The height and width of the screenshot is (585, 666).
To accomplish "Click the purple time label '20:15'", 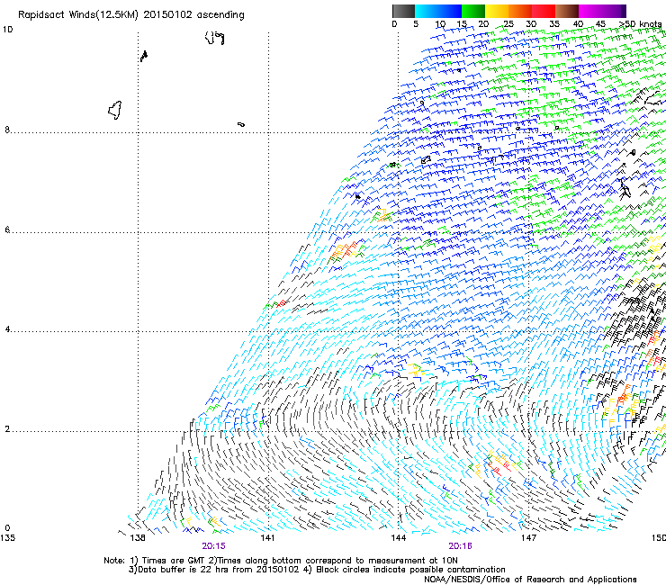I will pyautogui.click(x=213, y=546).
